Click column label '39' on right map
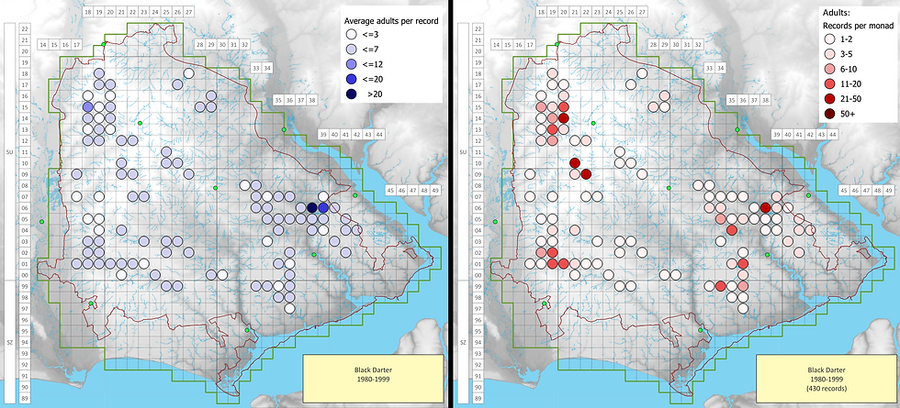Screen dimensions: 900x408 [777, 134]
